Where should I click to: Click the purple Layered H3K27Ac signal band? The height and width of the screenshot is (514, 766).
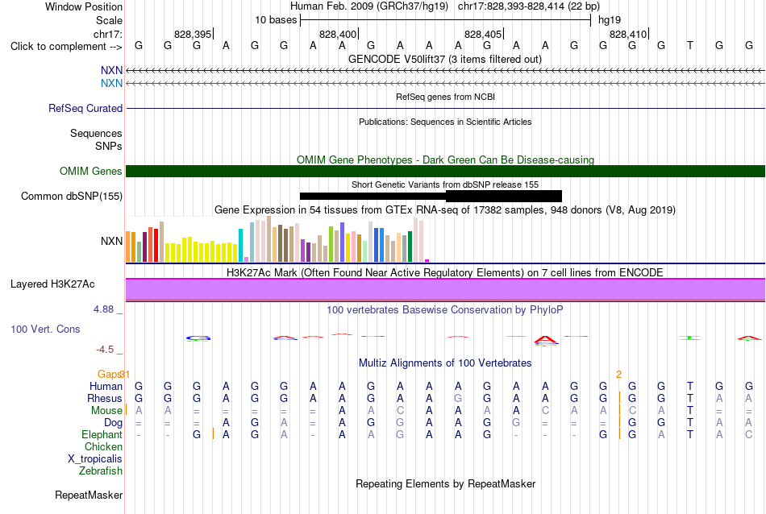(445, 289)
